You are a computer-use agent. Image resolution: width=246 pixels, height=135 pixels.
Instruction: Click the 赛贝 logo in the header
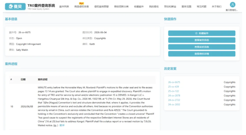15,6
